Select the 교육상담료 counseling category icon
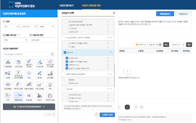Viewport: 196px width, 123px height. point(19,63)
